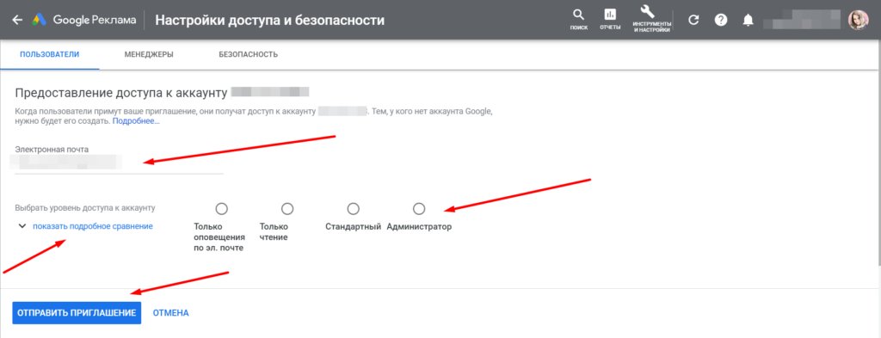This screenshot has width=881, height=338.
Task: Open Инструменты и настройки wrench menu
Action: 651,19
